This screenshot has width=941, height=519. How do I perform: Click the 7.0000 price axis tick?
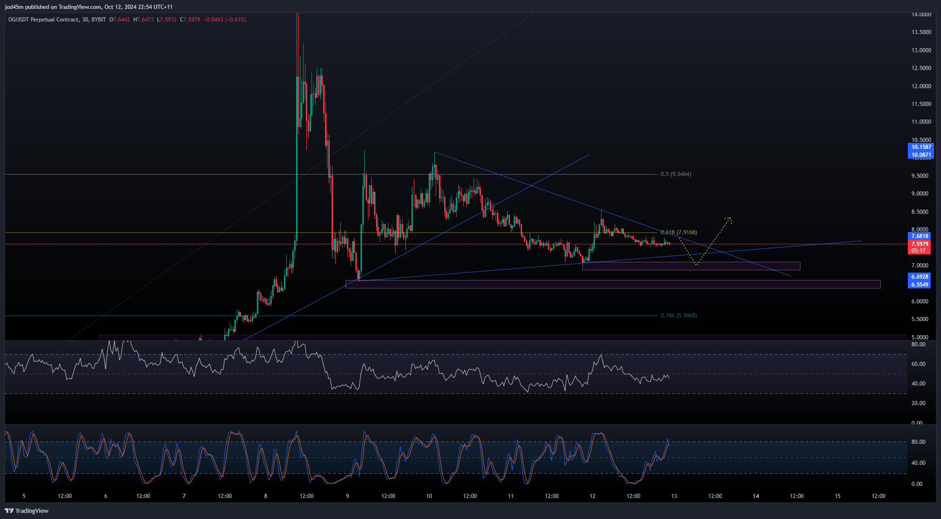click(x=921, y=266)
